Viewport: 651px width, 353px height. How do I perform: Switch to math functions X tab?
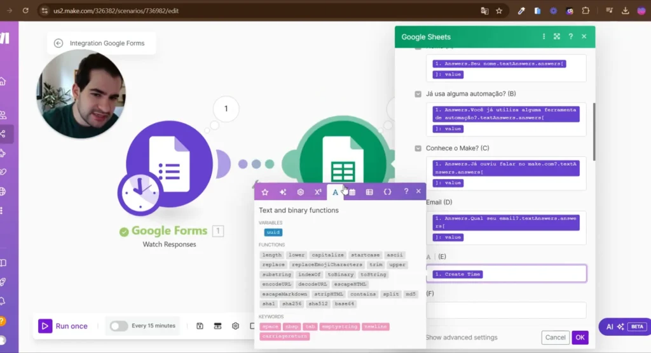[x=318, y=192]
